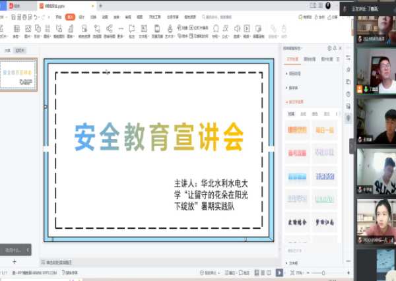Show more tabs in properties panel
The image size is (396, 281).
338,59
